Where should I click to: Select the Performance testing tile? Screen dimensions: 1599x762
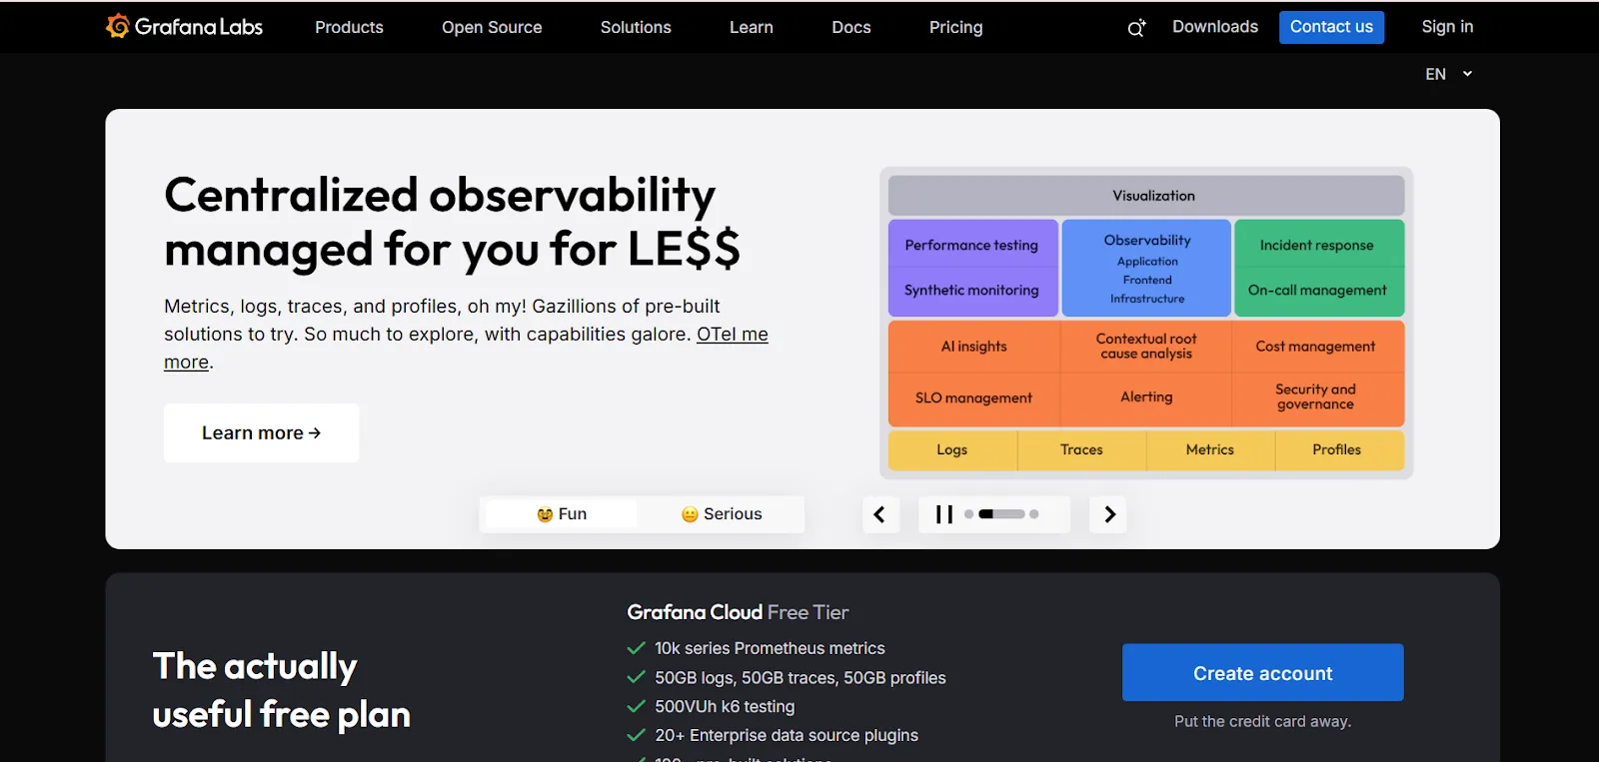[972, 245]
